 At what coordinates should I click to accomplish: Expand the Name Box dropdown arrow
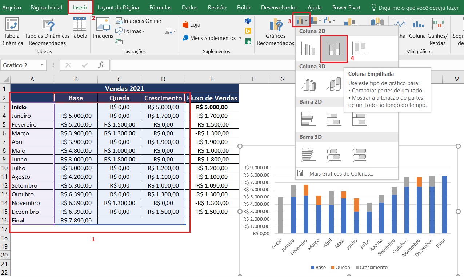coord(42,65)
